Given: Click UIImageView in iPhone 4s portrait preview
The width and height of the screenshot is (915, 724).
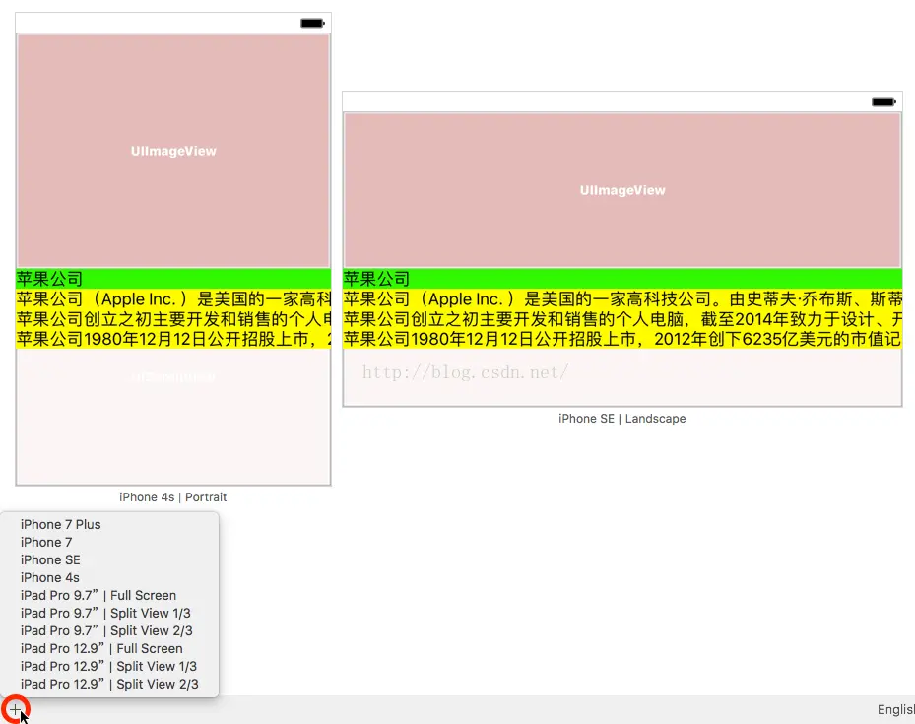Looking at the screenshot, I should [x=173, y=151].
